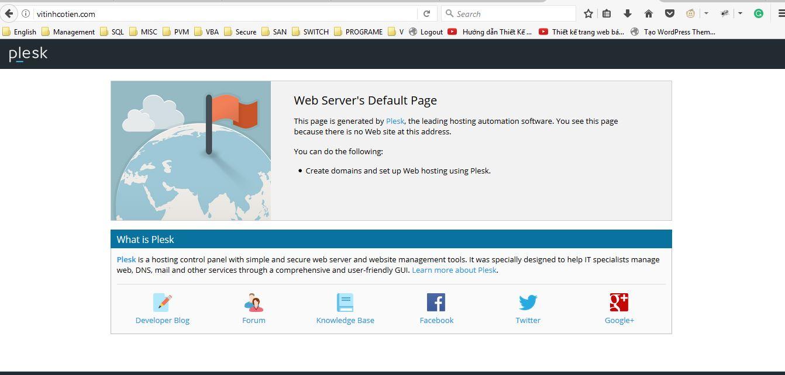This screenshot has width=785, height=375.
Task: Open the V bookmarks folder
Action: pos(395,32)
